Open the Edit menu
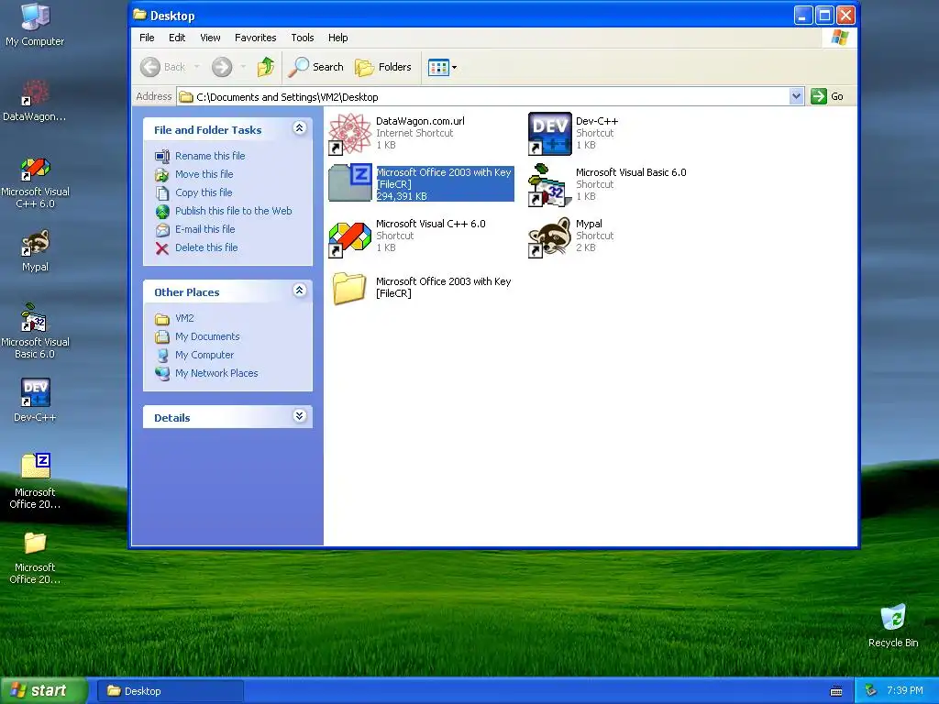Screen dimensions: 939x704 coord(177,38)
